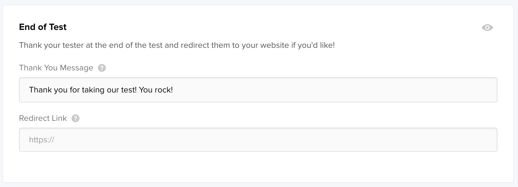Click the word 'Message' in the field label

[76, 68]
